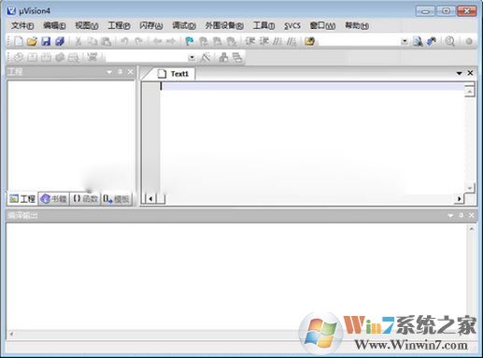This screenshot has height=358, width=483.
Task: Switch to the 模板 templates tab
Action: point(117,198)
